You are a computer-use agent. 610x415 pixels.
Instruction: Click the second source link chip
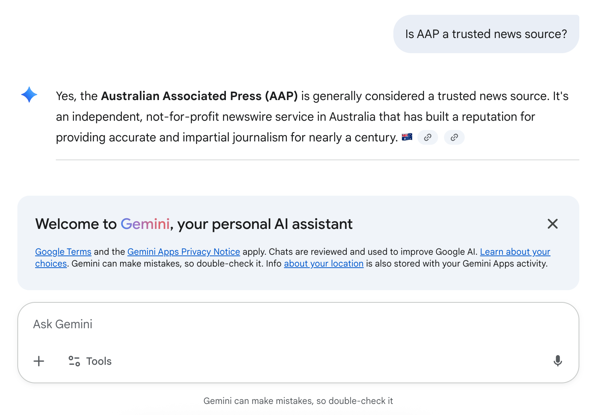454,137
